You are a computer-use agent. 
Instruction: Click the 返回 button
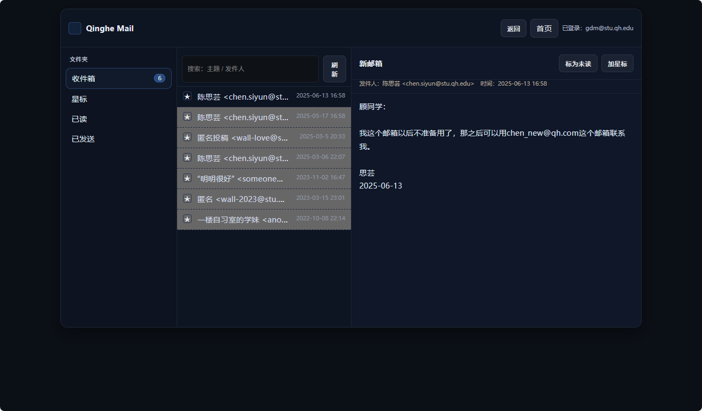click(x=513, y=29)
